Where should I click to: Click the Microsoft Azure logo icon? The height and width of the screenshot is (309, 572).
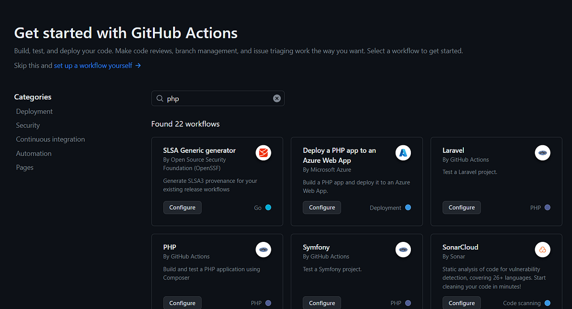pos(403,153)
